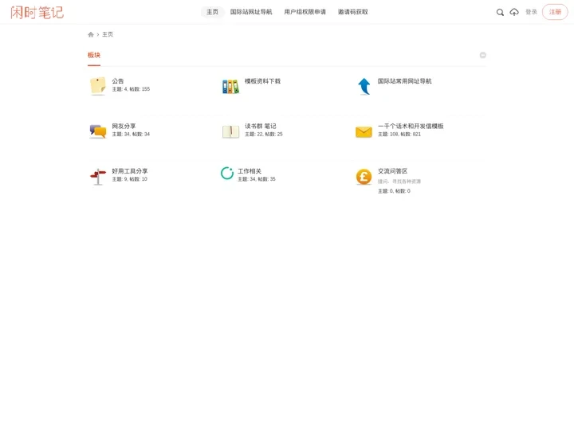
Task: Click the 闲时笔记 site logo
Action: pyautogui.click(x=37, y=12)
